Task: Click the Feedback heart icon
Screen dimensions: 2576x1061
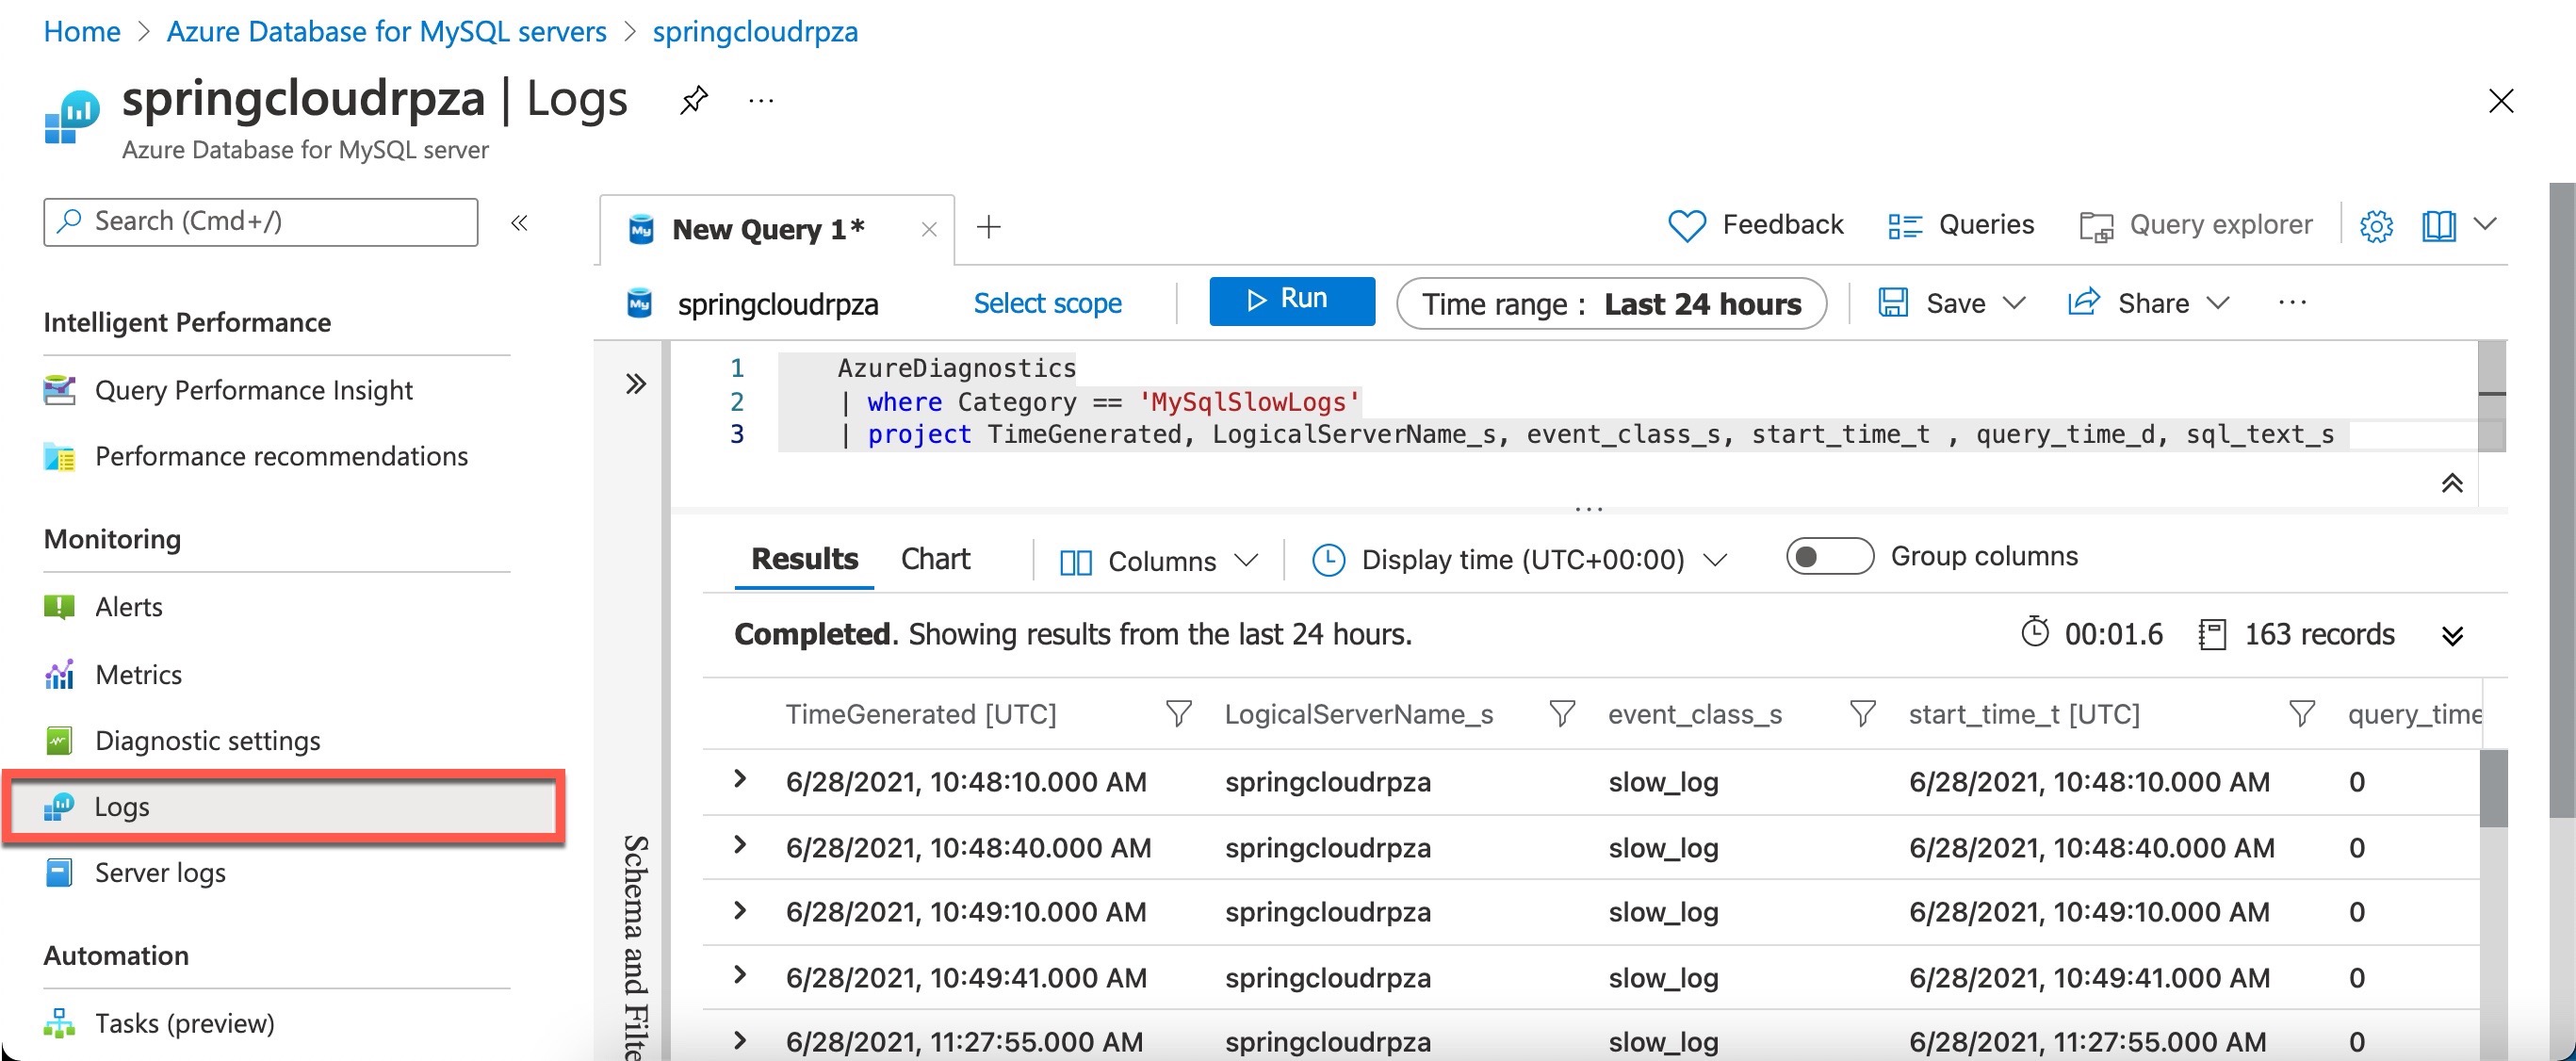Action: coord(1686,225)
